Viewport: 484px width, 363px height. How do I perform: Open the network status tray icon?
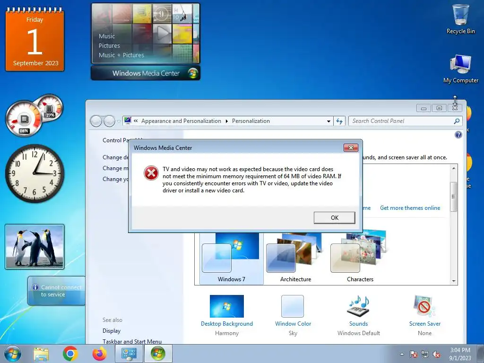(x=425, y=354)
